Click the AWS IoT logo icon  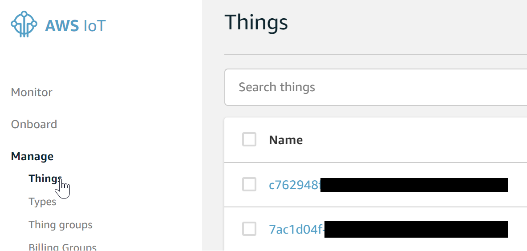point(24,24)
